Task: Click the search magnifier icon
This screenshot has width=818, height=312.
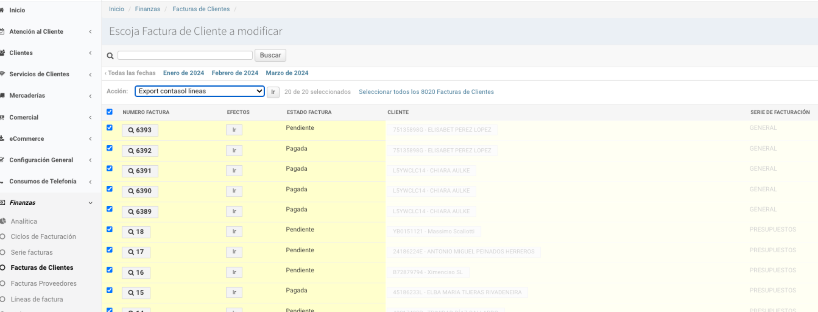Action: 110,56
